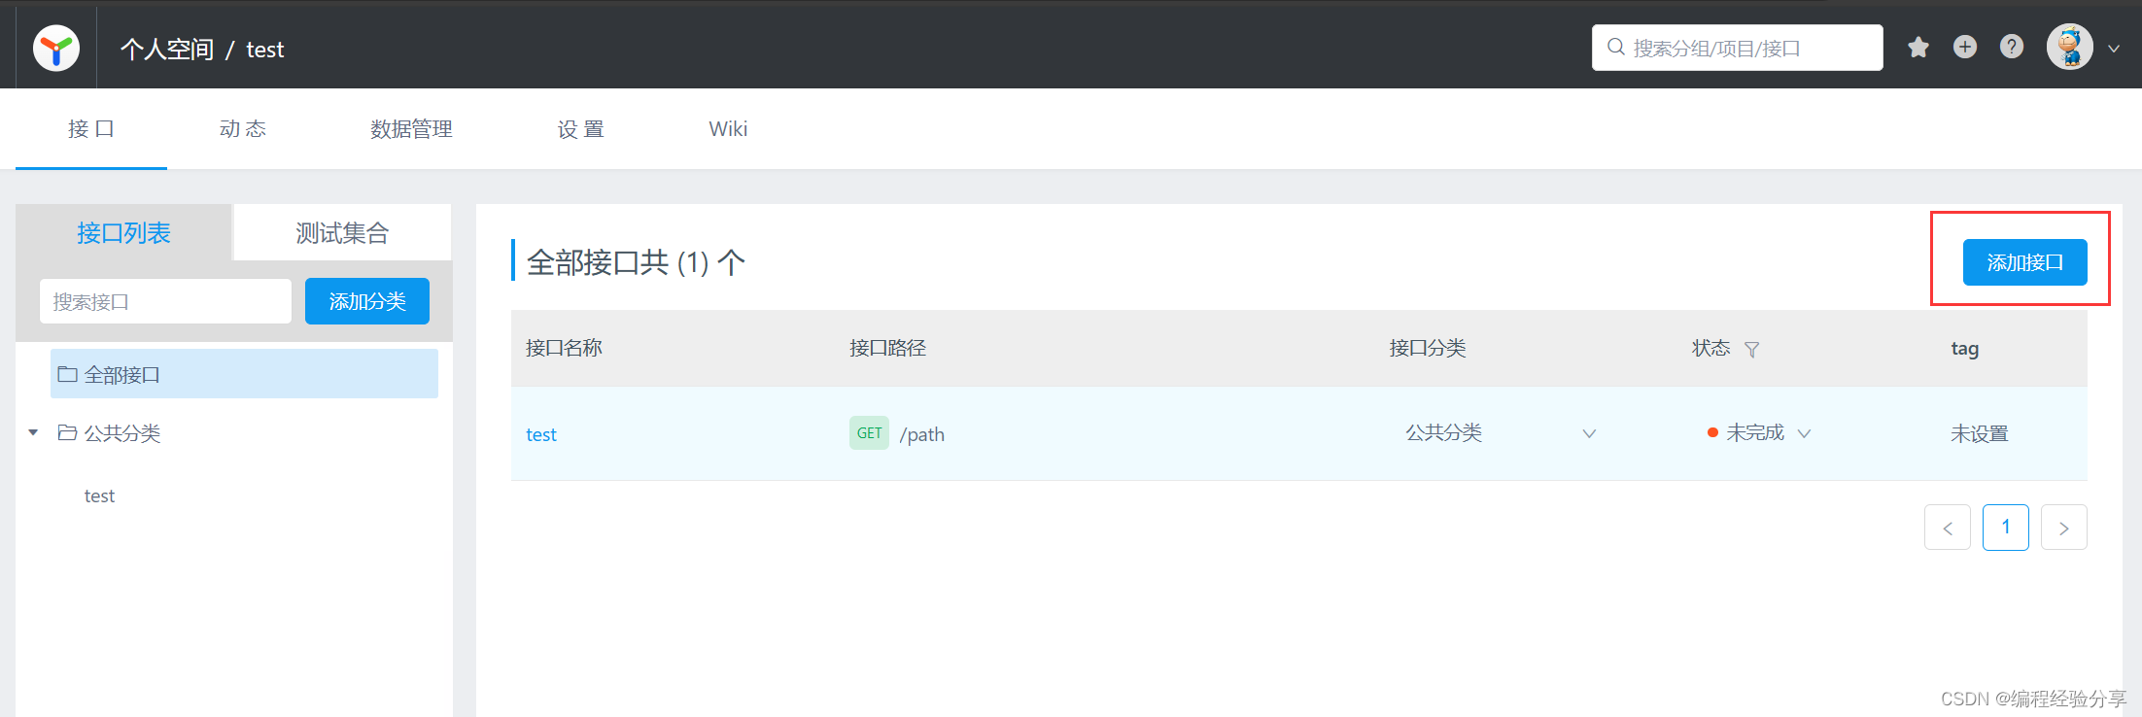The width and height of the screenshot is (2142, 717).
Task: Click the 状态 column header
Action: (1711, 348)
